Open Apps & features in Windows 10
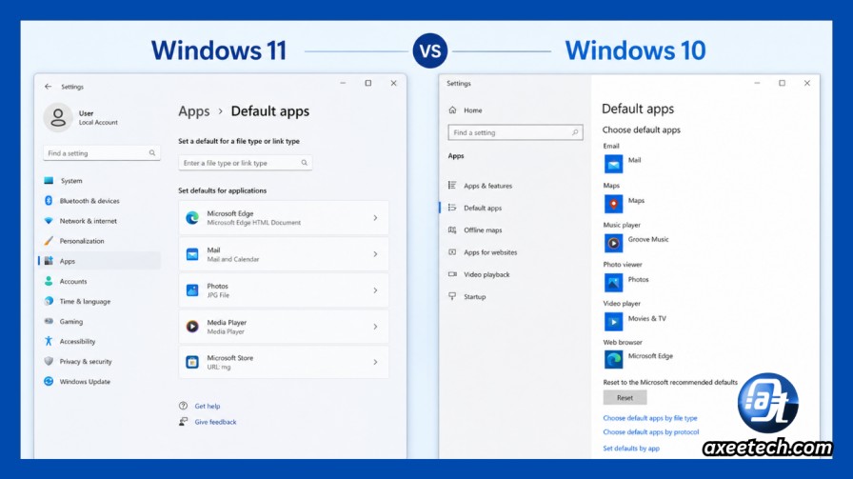Image resolution: width=853 pixels, height=479 pixels. pos(487,186)
